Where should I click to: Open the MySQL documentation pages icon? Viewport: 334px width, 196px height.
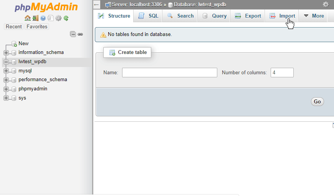click(x=50, y=18)
